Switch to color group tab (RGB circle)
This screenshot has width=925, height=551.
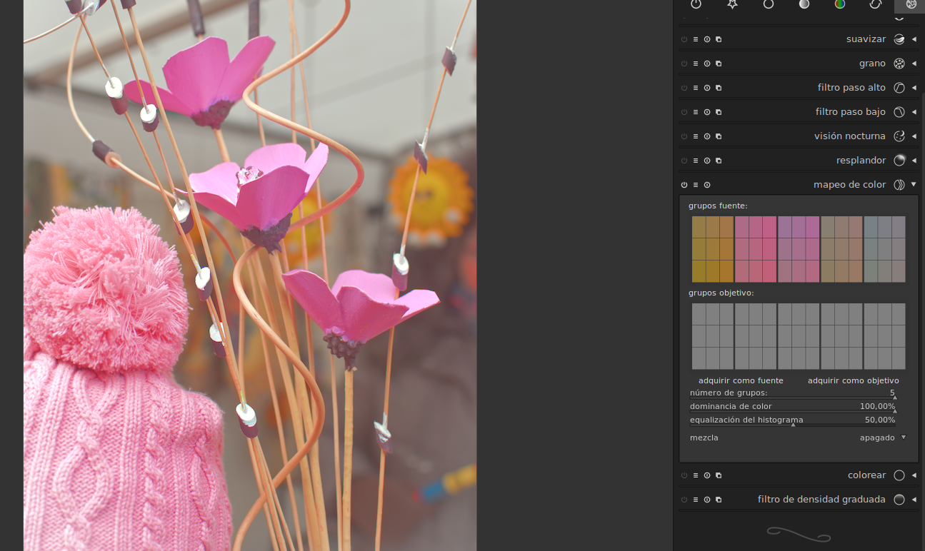click(x=840, y=4)
